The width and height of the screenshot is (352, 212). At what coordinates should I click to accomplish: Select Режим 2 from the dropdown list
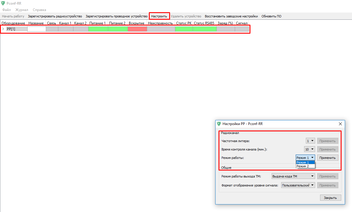(x=303, y=166)
